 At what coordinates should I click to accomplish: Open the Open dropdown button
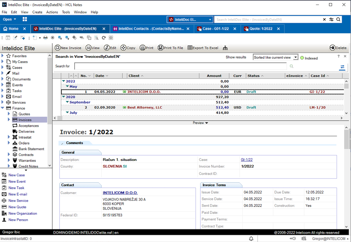pos(10,19)
